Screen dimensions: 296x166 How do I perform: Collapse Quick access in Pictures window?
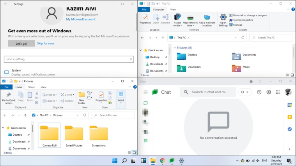tap(3, 128)
